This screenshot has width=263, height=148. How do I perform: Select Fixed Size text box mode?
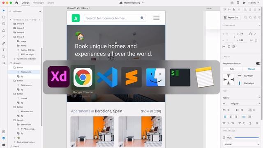(x=249, y=117)
